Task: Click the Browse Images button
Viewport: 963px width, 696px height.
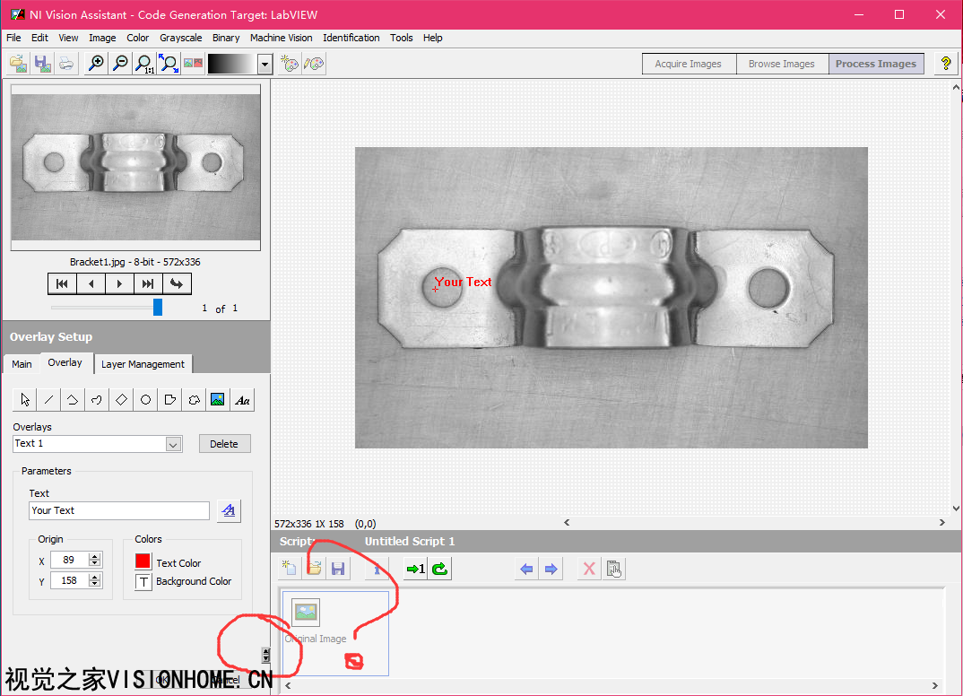Action: coord(782,64)
